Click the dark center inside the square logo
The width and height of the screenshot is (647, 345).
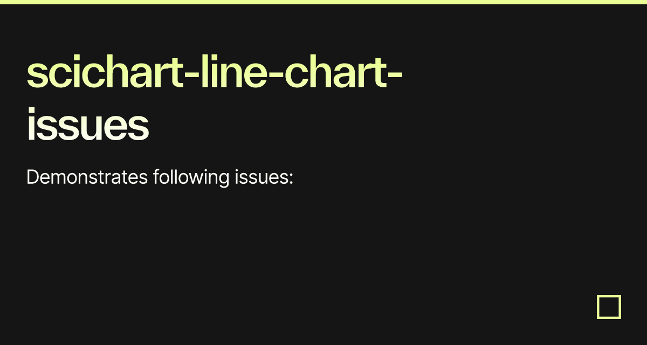coord(609,307)
